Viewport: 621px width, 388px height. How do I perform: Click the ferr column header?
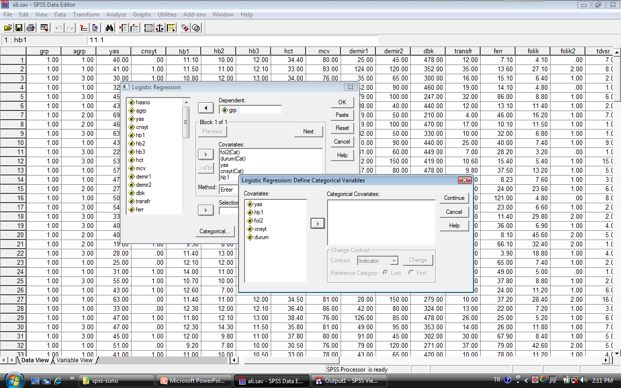coord(498,51)
